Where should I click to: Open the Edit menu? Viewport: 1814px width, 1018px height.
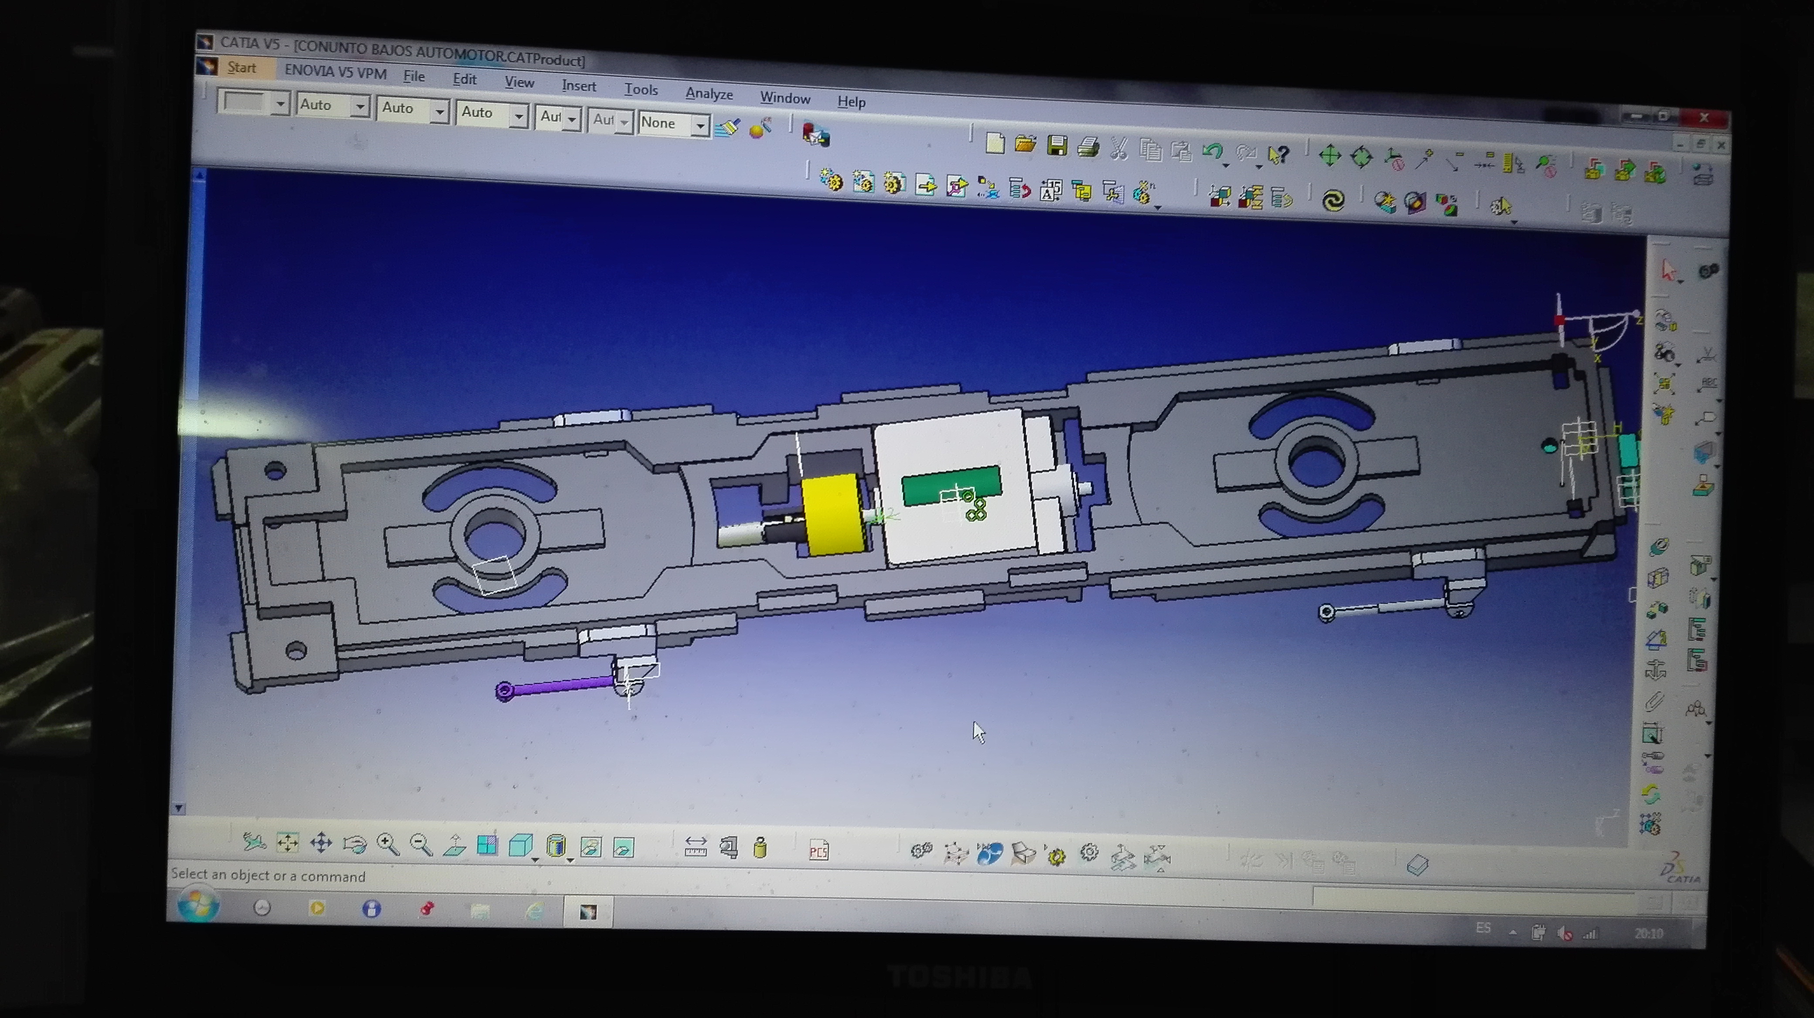(465, 79)
